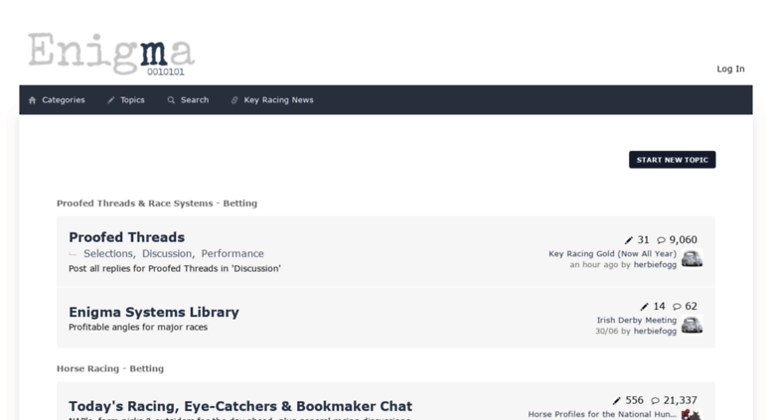Open the Enigma Systems Library forum
Screen dimensions: 772x420
[154, 312]
